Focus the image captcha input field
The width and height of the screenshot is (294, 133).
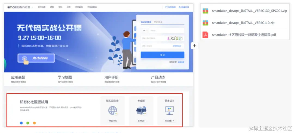[x=153, y=38]
